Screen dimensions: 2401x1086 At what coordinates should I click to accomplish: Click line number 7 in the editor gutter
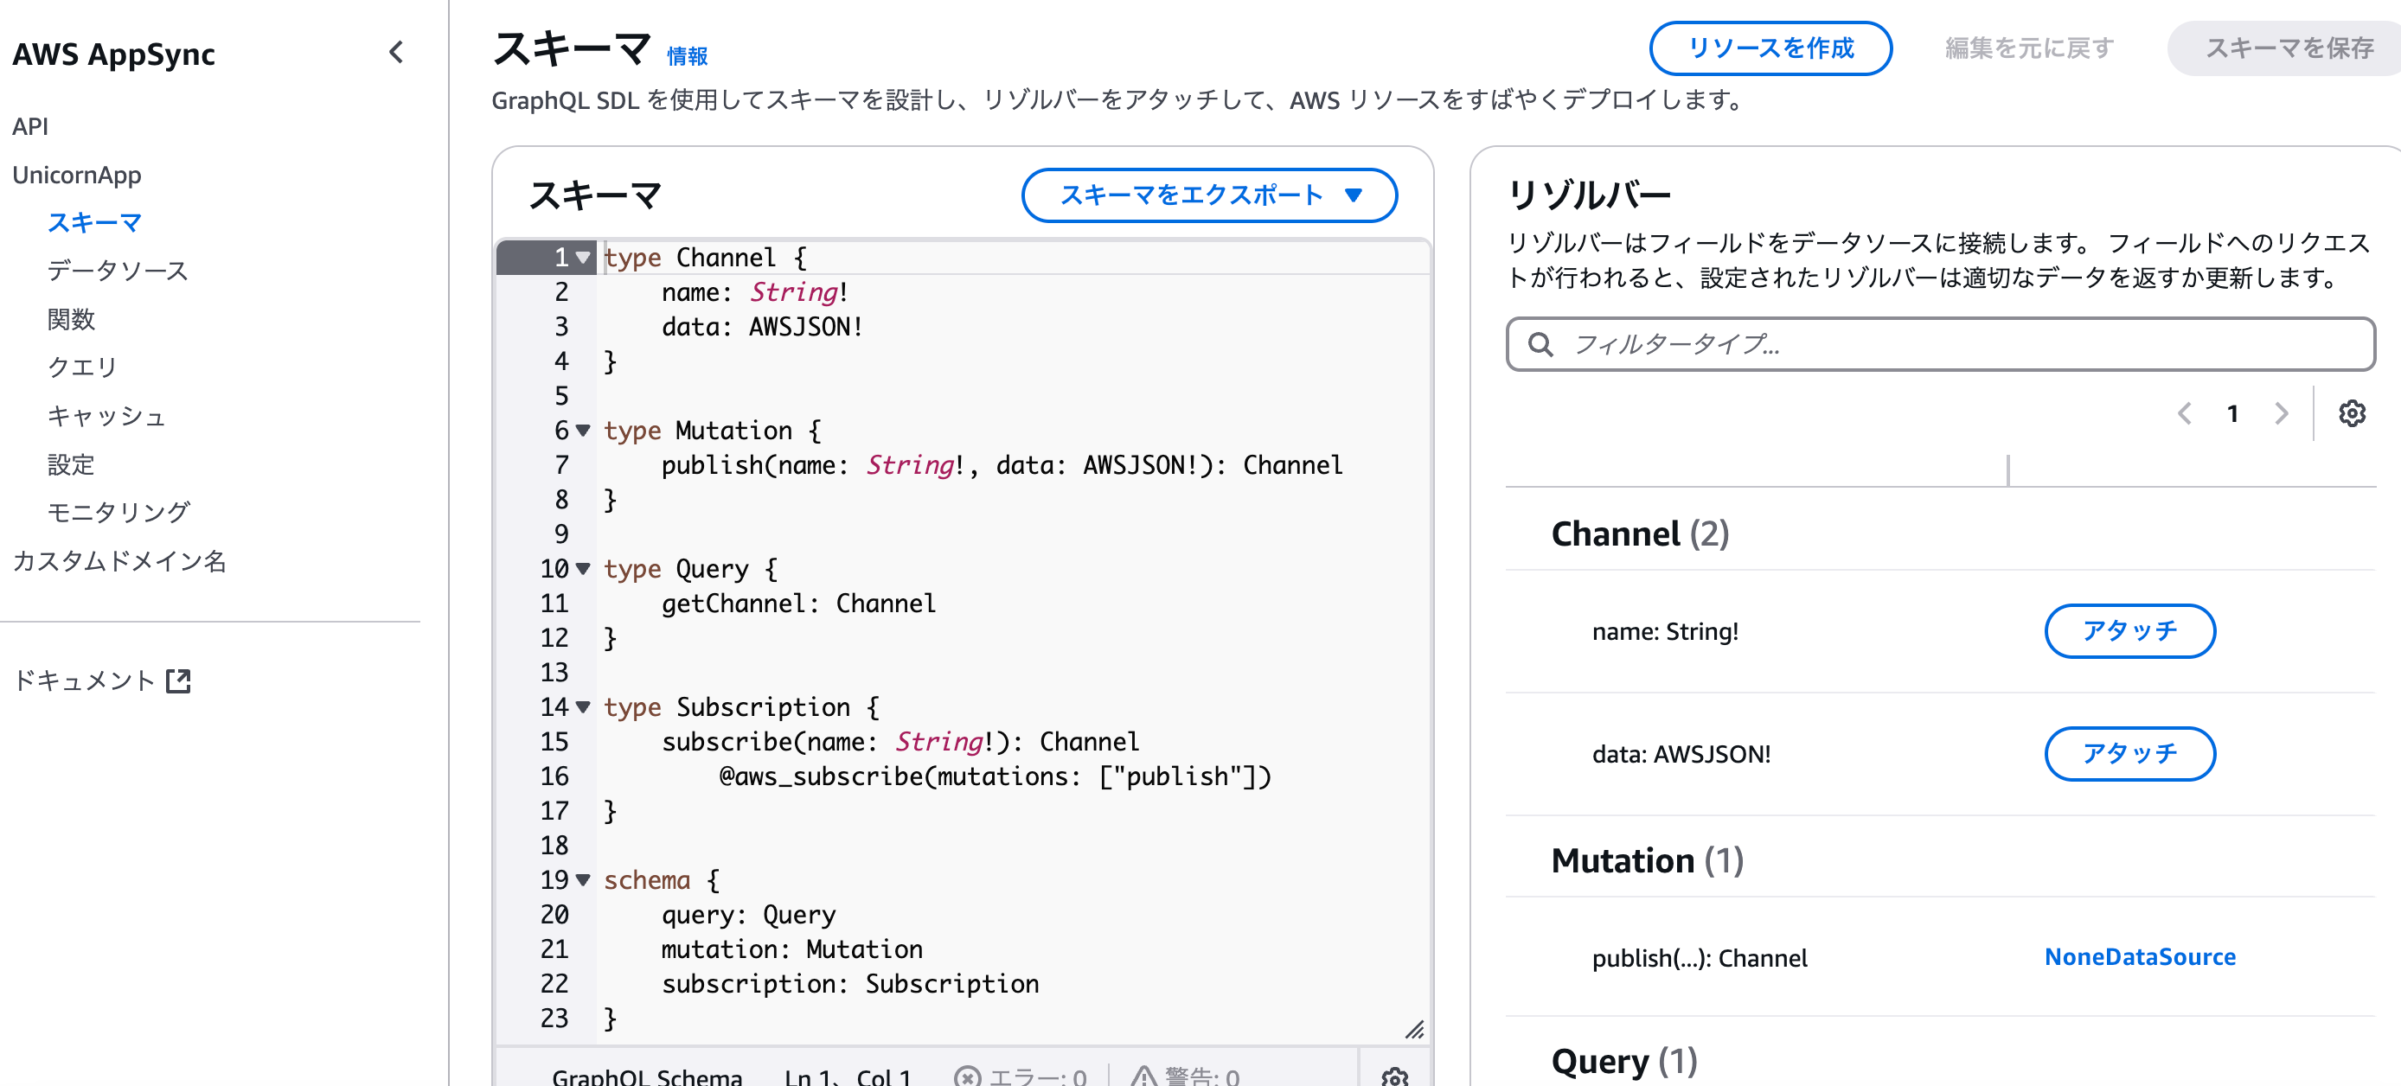[x=561, y=465]
